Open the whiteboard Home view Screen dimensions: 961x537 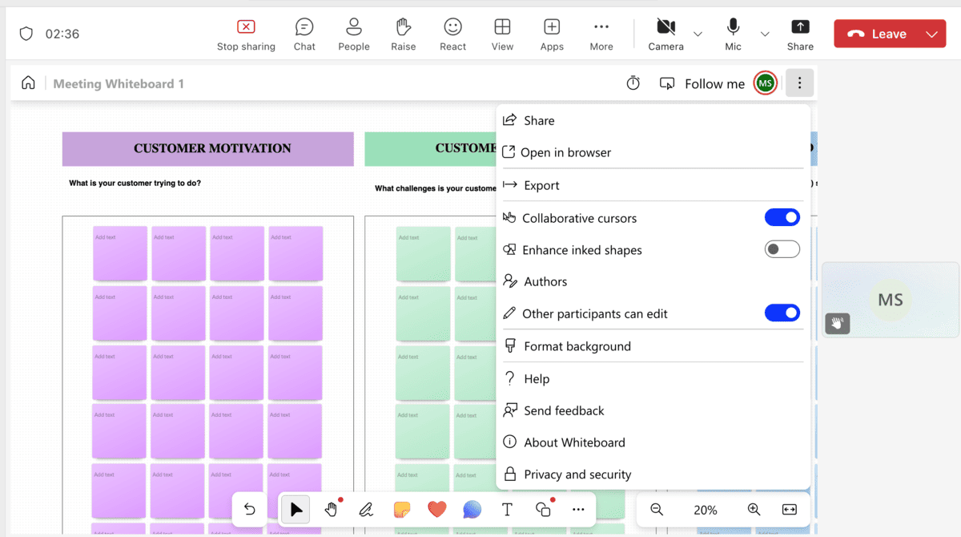click(28, 83)
